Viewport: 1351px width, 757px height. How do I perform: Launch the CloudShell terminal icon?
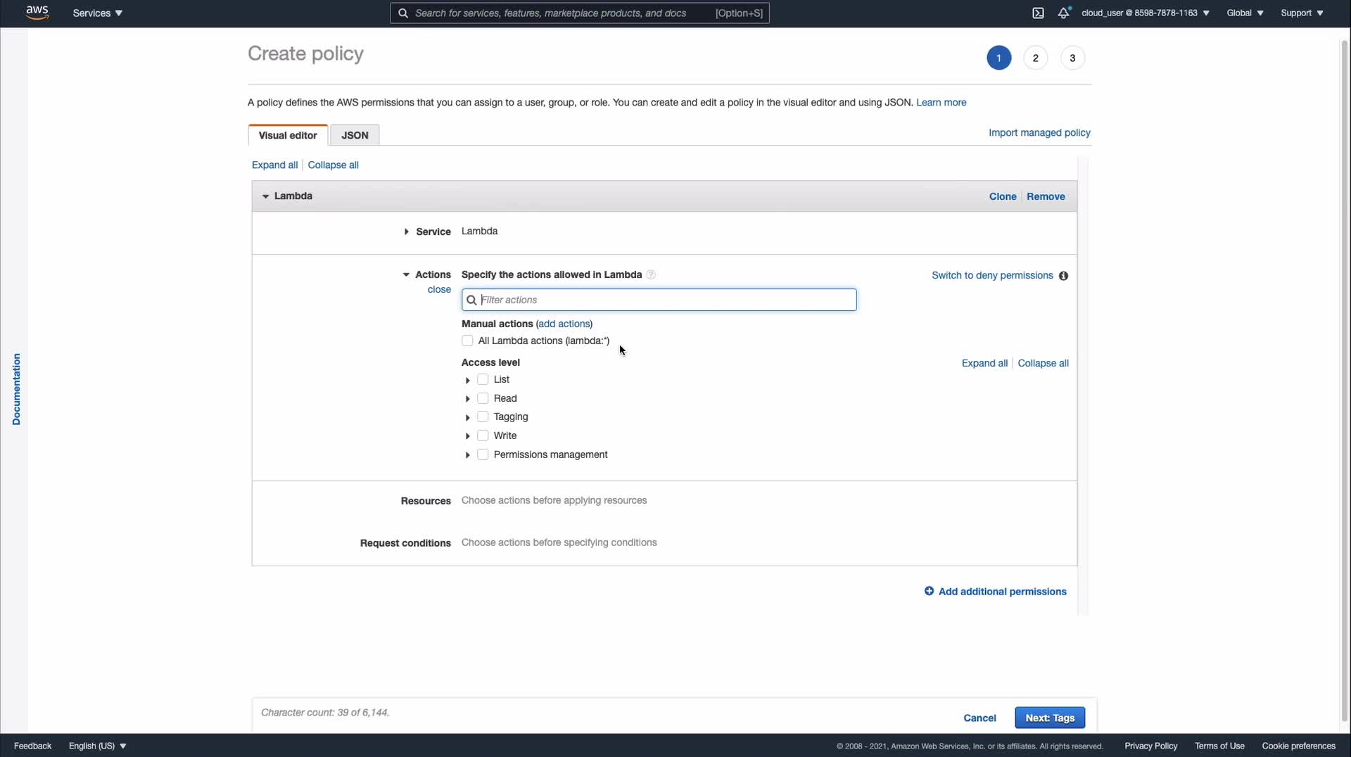pyautogui.click(x=1038, y=13)
